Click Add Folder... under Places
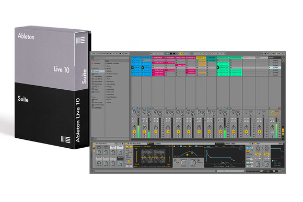The image size is (303, 202). tap(98, 108)
